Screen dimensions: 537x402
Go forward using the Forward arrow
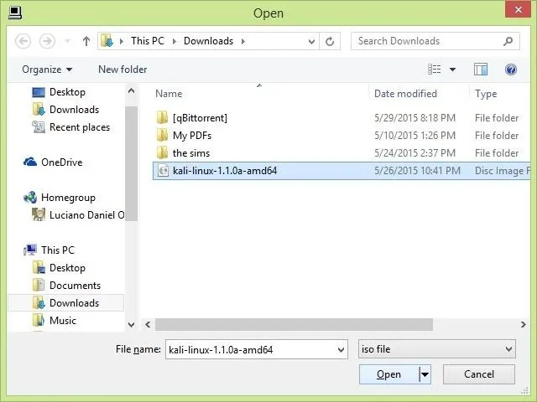click(47, 41)
